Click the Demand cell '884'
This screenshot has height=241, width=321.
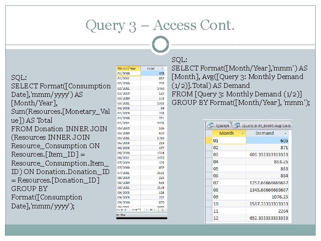tap(267, 176)
